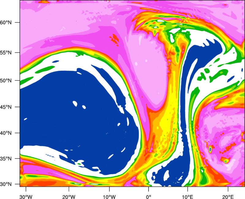Viewport: 245px width, 199px height.
Task: Select the 40°N latitude label
Action: (x=6, y=133)
